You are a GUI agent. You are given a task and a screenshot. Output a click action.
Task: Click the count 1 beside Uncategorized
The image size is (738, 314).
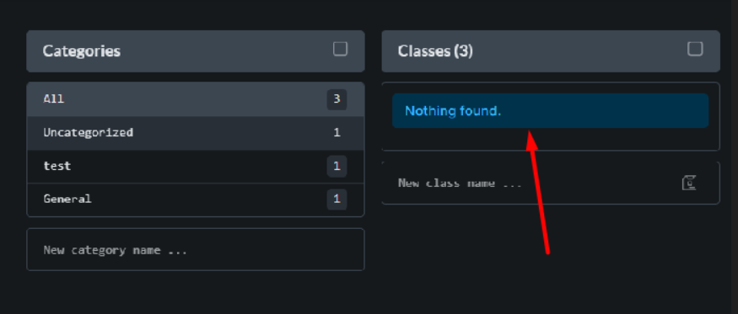[337, 132]
